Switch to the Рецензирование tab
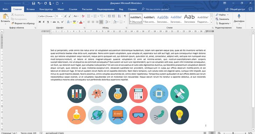 pos(106,9)
